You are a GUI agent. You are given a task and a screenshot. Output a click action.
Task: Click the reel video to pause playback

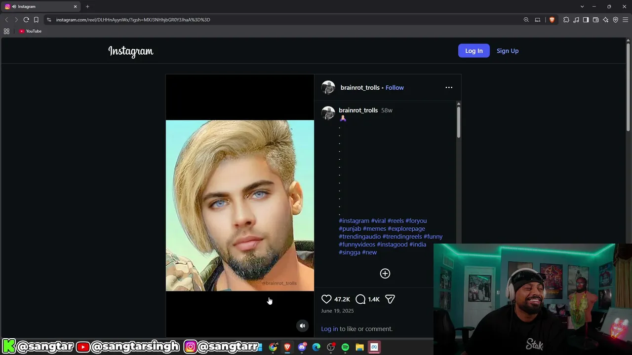click(x=240, y=206)
